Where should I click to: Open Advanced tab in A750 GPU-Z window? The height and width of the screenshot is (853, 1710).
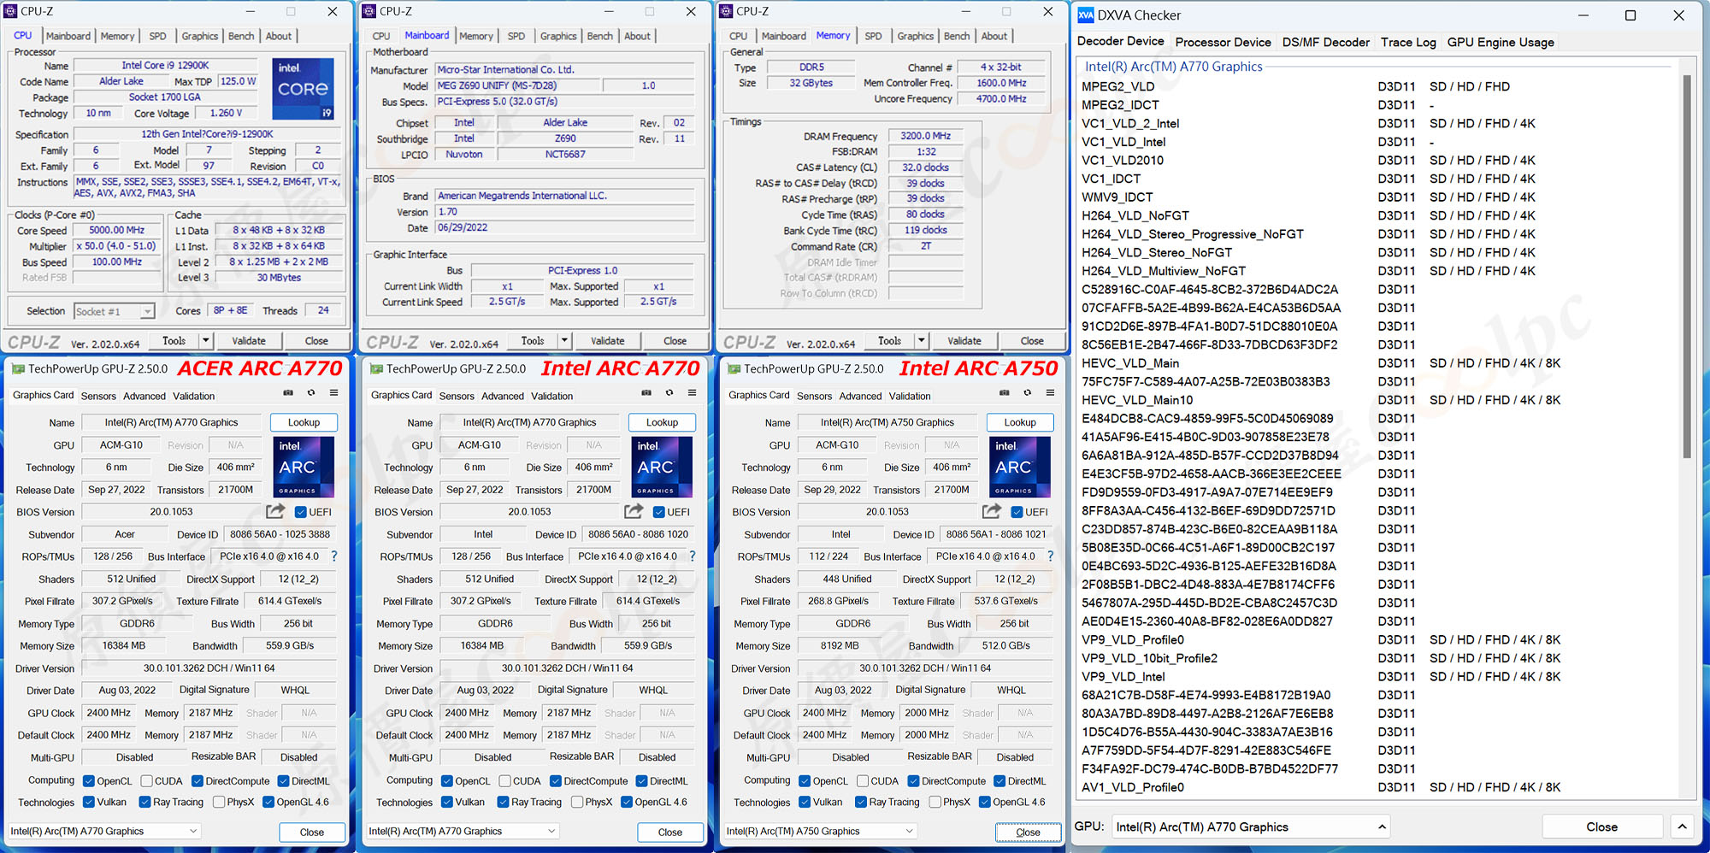point(860,396)
